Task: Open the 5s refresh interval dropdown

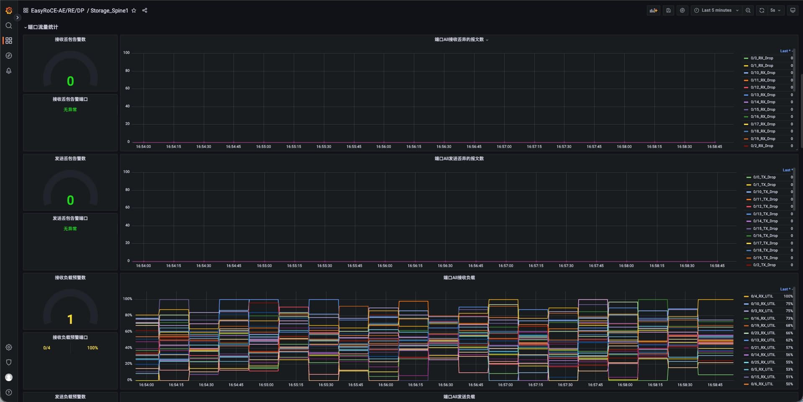Action: point(775,10)
